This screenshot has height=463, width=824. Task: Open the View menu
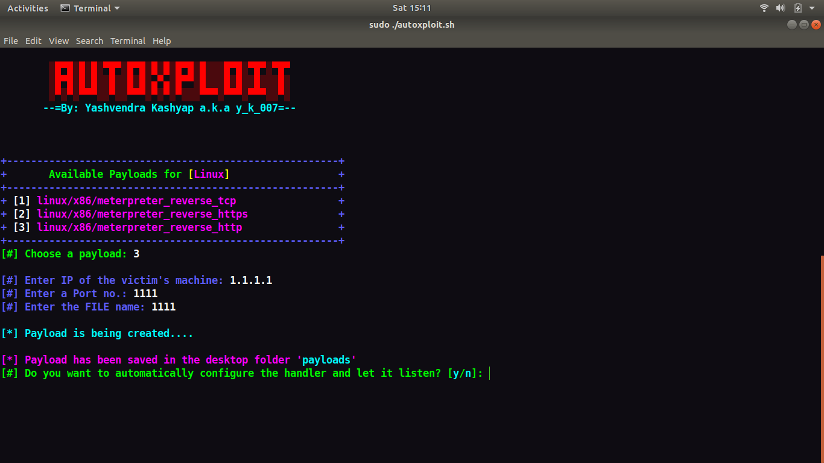click(x=59, y=41)
